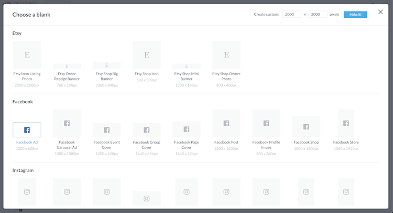Image resolution: width=393 pixels, height=213 pixels.
Task: Select the Etsy Item Listing Photo thumbnail
Action: pos(27,55)
